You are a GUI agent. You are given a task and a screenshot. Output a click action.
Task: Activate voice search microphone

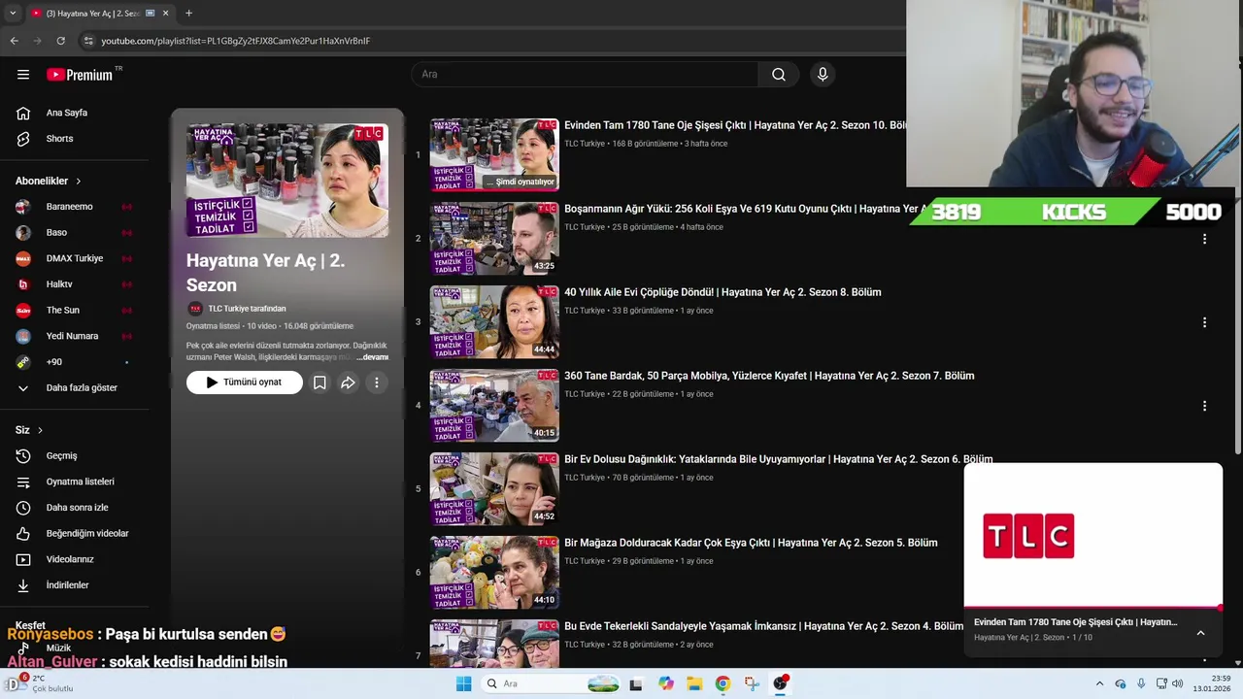(x=823, y=74)
